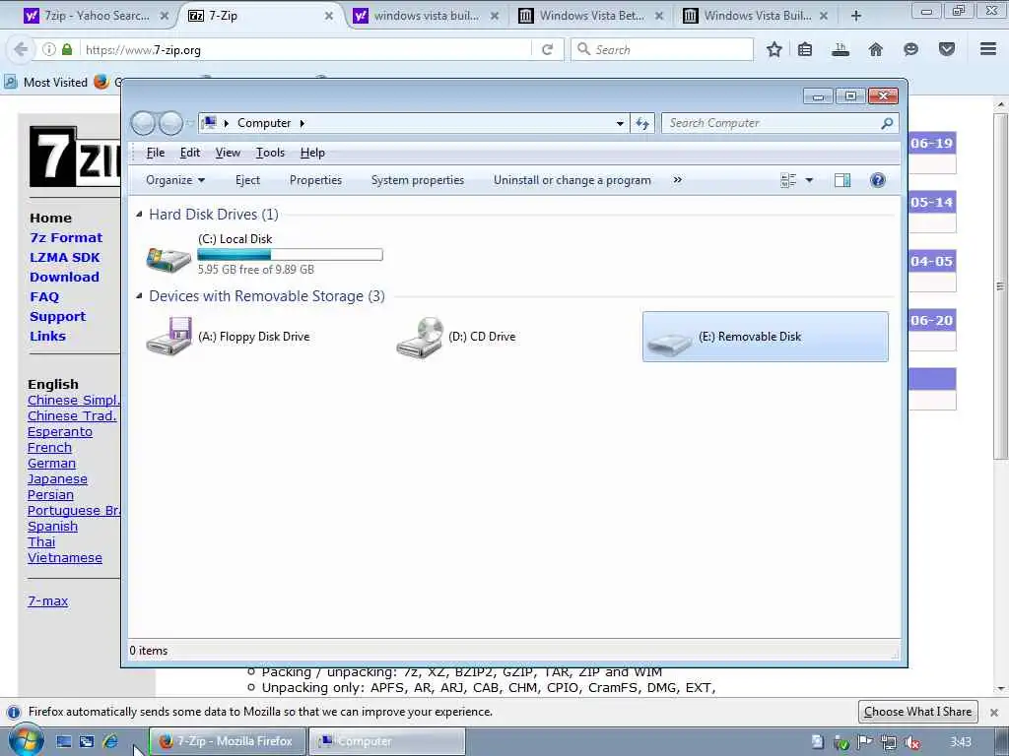Select the (A:) Floppy Disk Drive icon
Screen dimensions: 1009x756
[168, 336]
